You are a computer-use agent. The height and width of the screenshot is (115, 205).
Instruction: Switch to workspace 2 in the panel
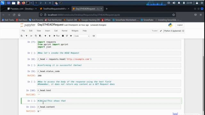(41, 3)
